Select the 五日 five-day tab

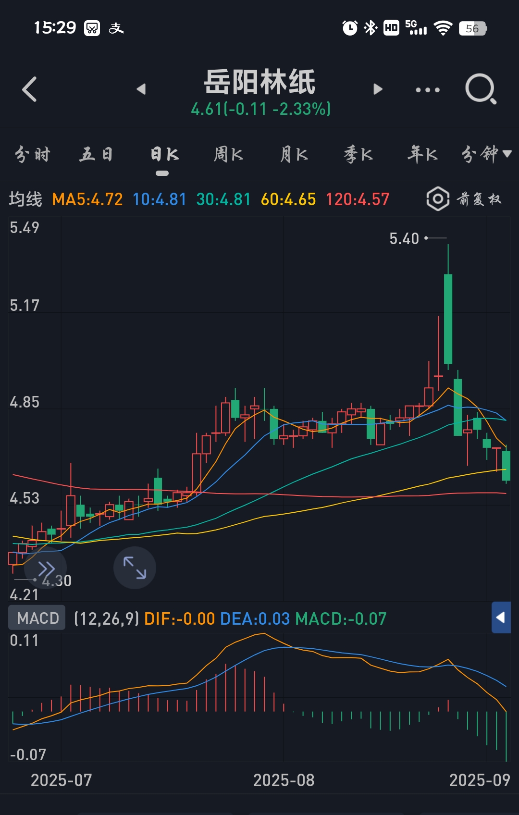(96, 154)
